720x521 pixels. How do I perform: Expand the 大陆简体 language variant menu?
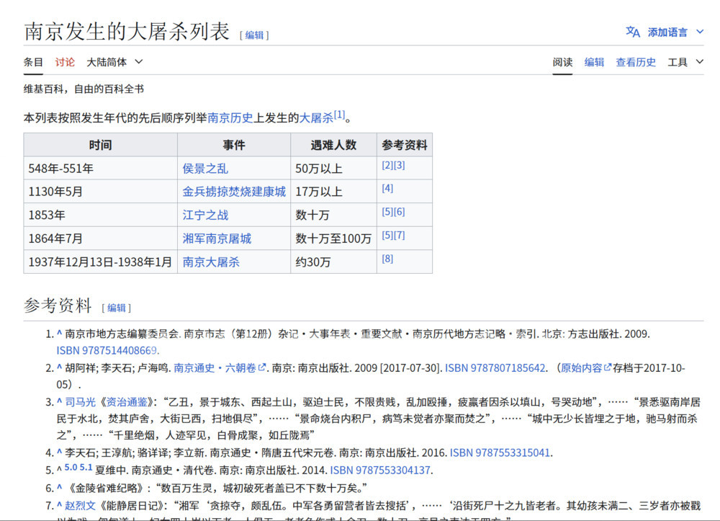coord(114,62)
